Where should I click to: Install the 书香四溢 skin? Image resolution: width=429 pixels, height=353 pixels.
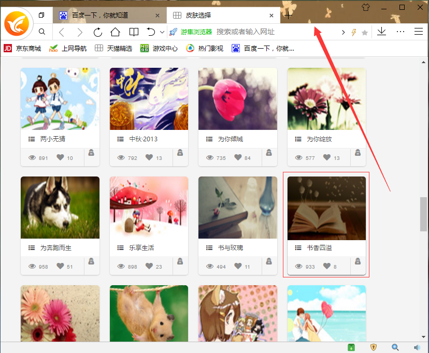point(357,261)
